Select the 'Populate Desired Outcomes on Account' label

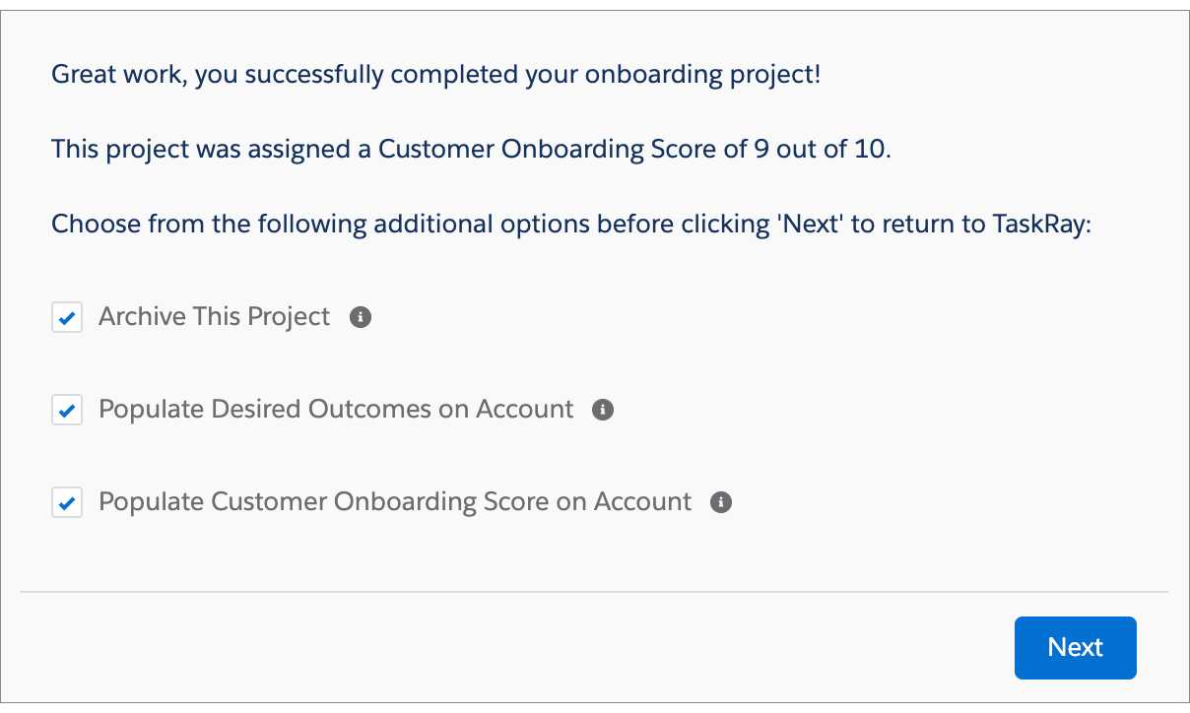pyautogui.click(x=336, y=410)
